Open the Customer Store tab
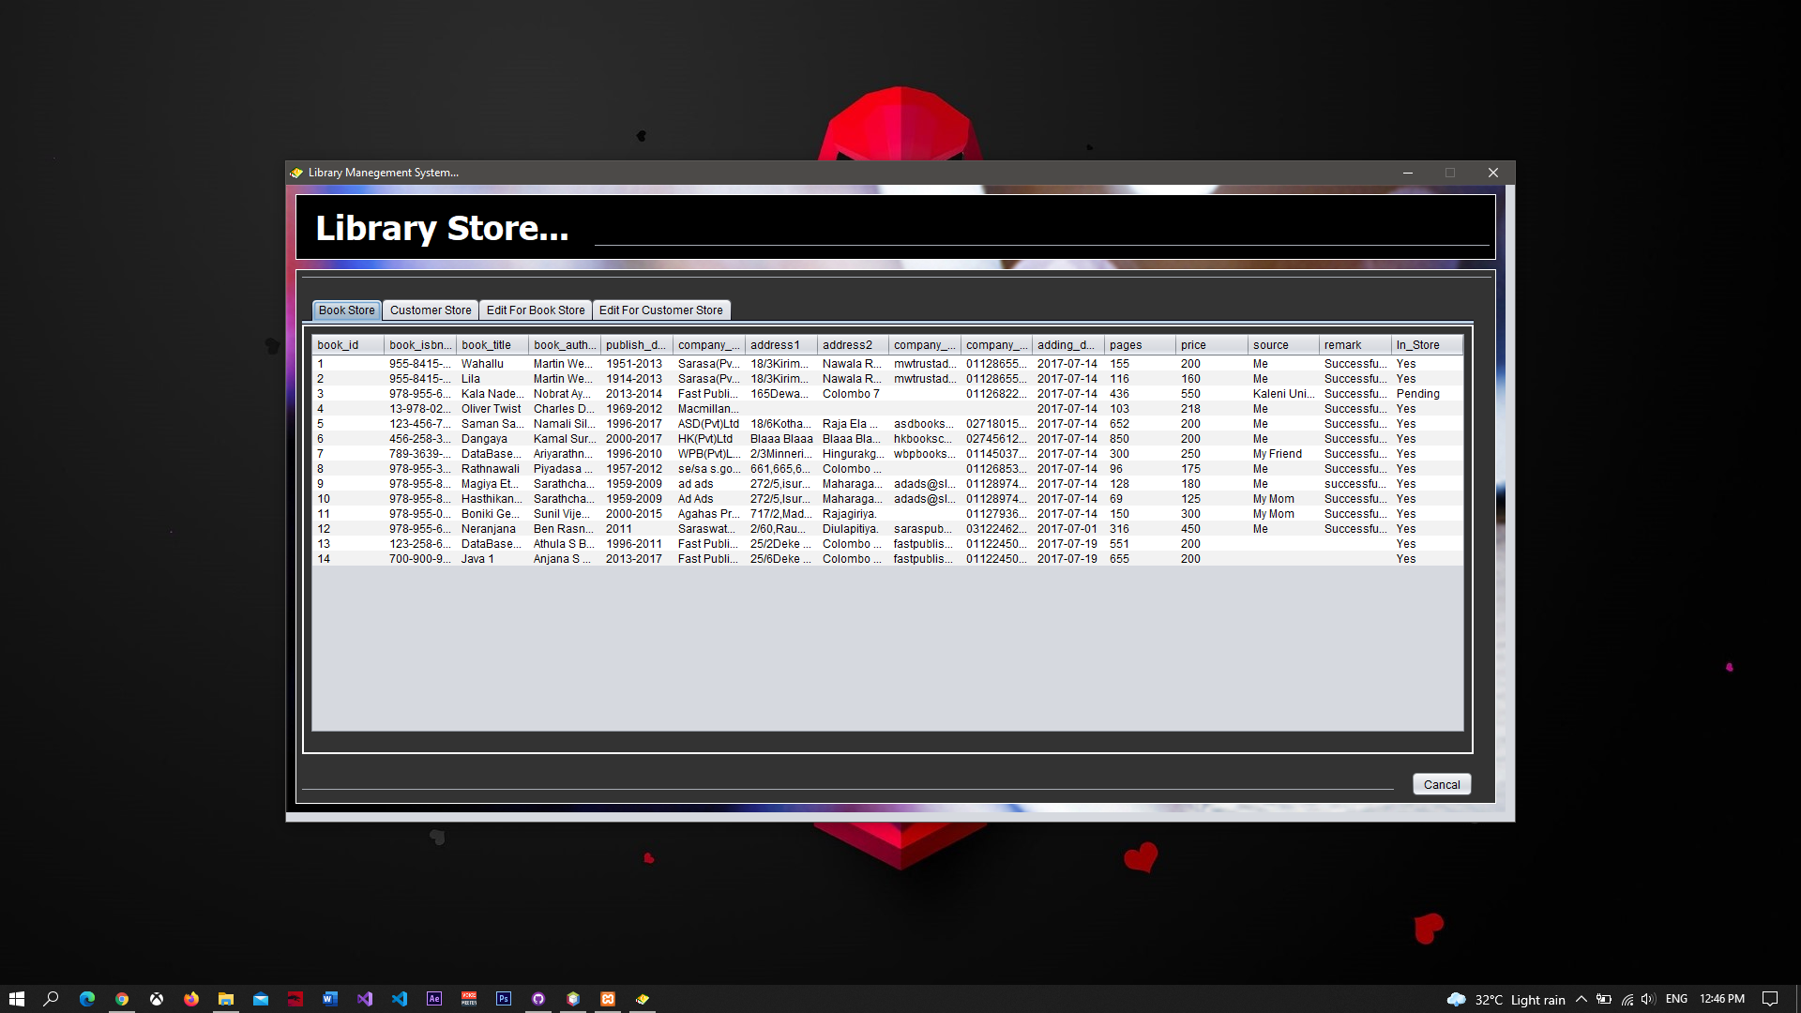The image size is (1801, 1013). (431, 310)
